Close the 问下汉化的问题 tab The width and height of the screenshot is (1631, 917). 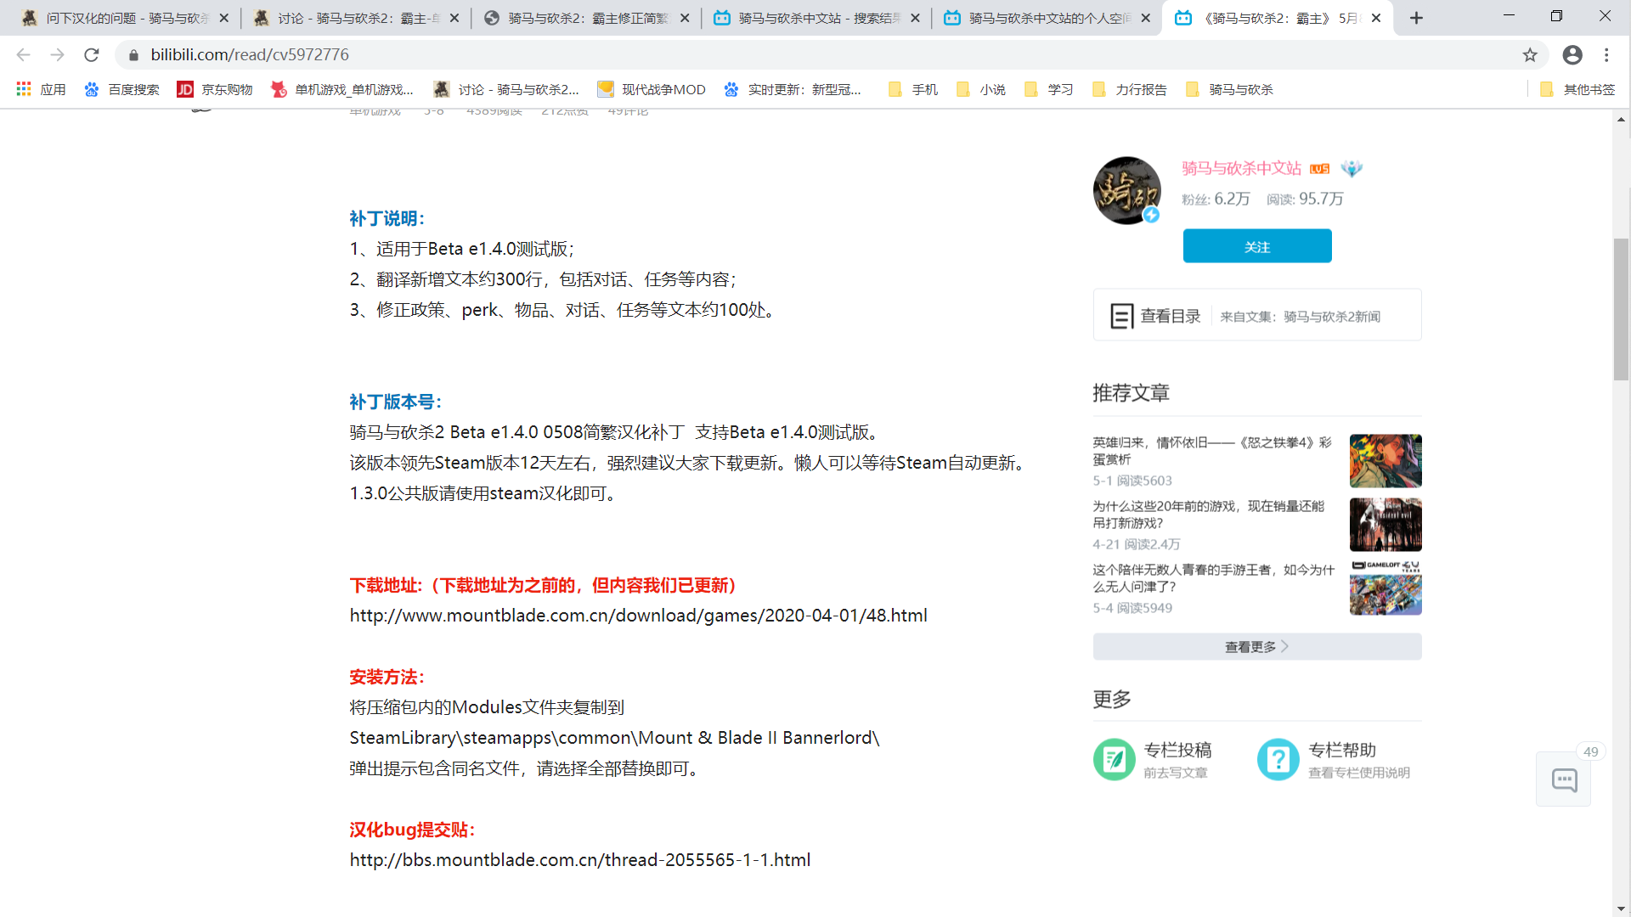click(x=224, y=18)
